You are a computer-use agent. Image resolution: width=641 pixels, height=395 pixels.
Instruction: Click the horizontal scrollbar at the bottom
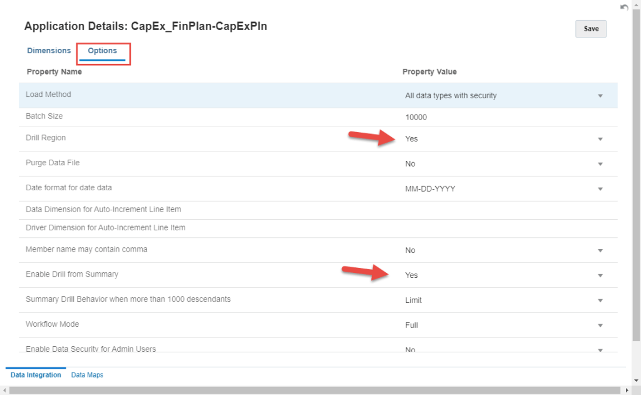pyautogui.click(x=313, y=390)
